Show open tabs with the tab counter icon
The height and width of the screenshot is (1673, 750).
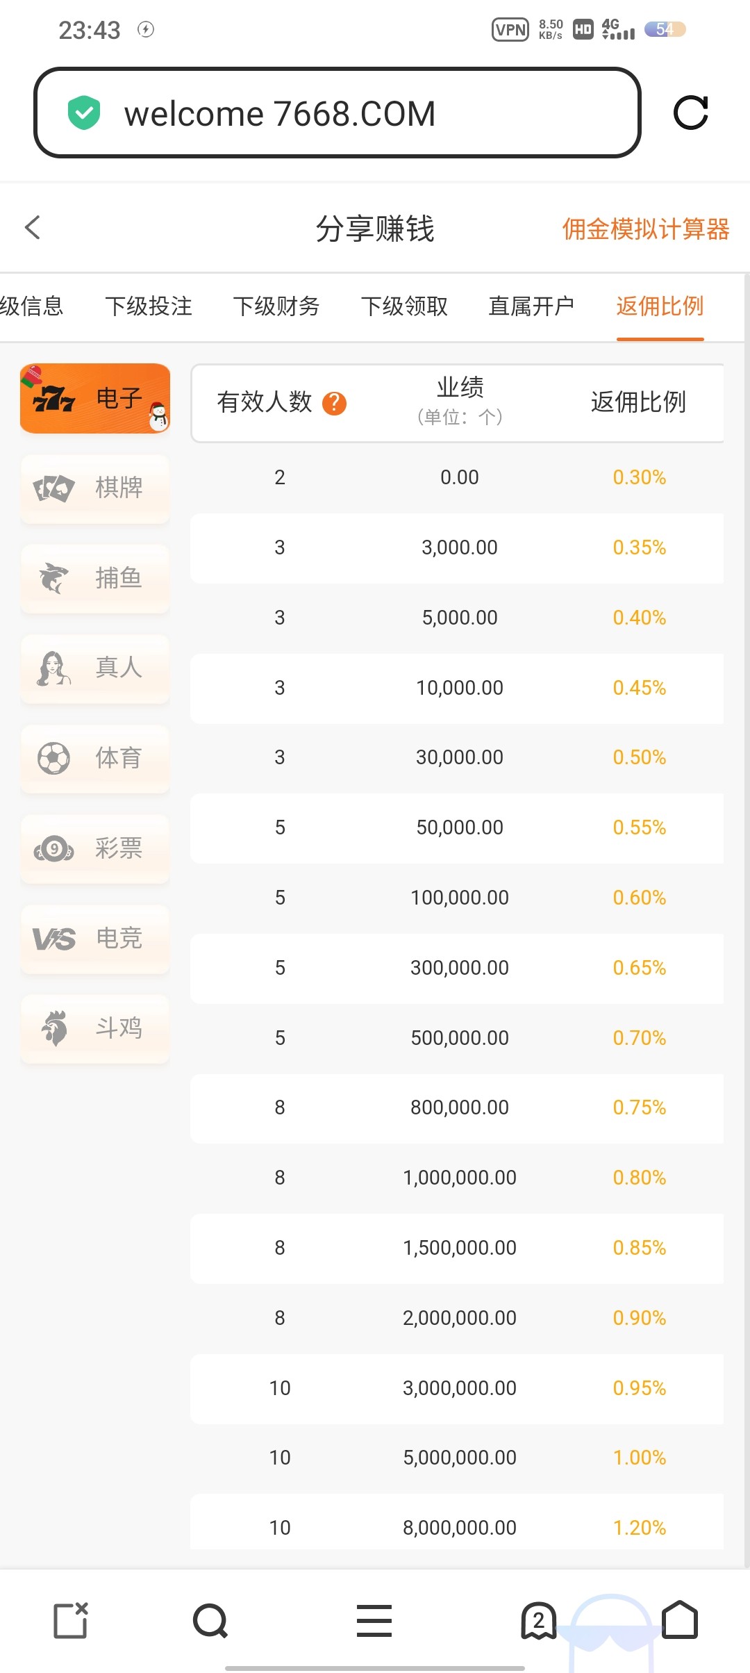pos(538,1620)
